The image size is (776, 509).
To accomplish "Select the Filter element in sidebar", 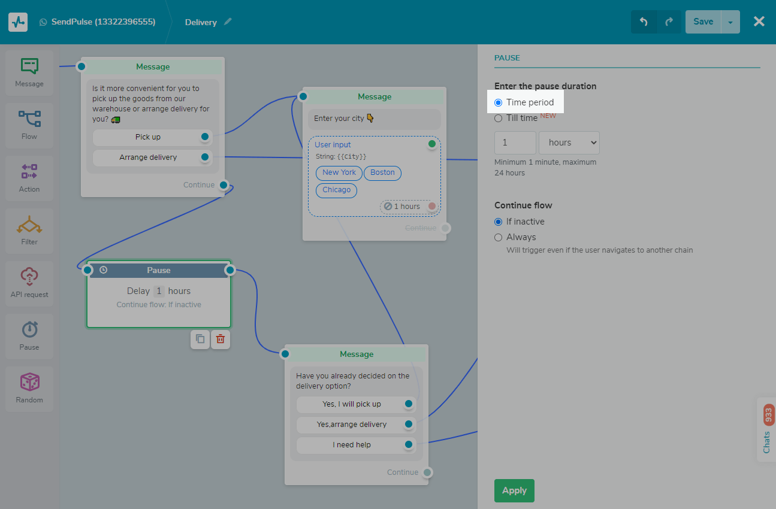I will [29, 231].
